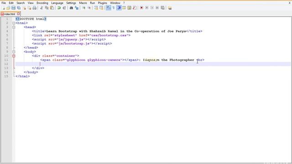Click the Replace toolbar icon
This screenshot has height=164, width=292.
click(77, 8)
